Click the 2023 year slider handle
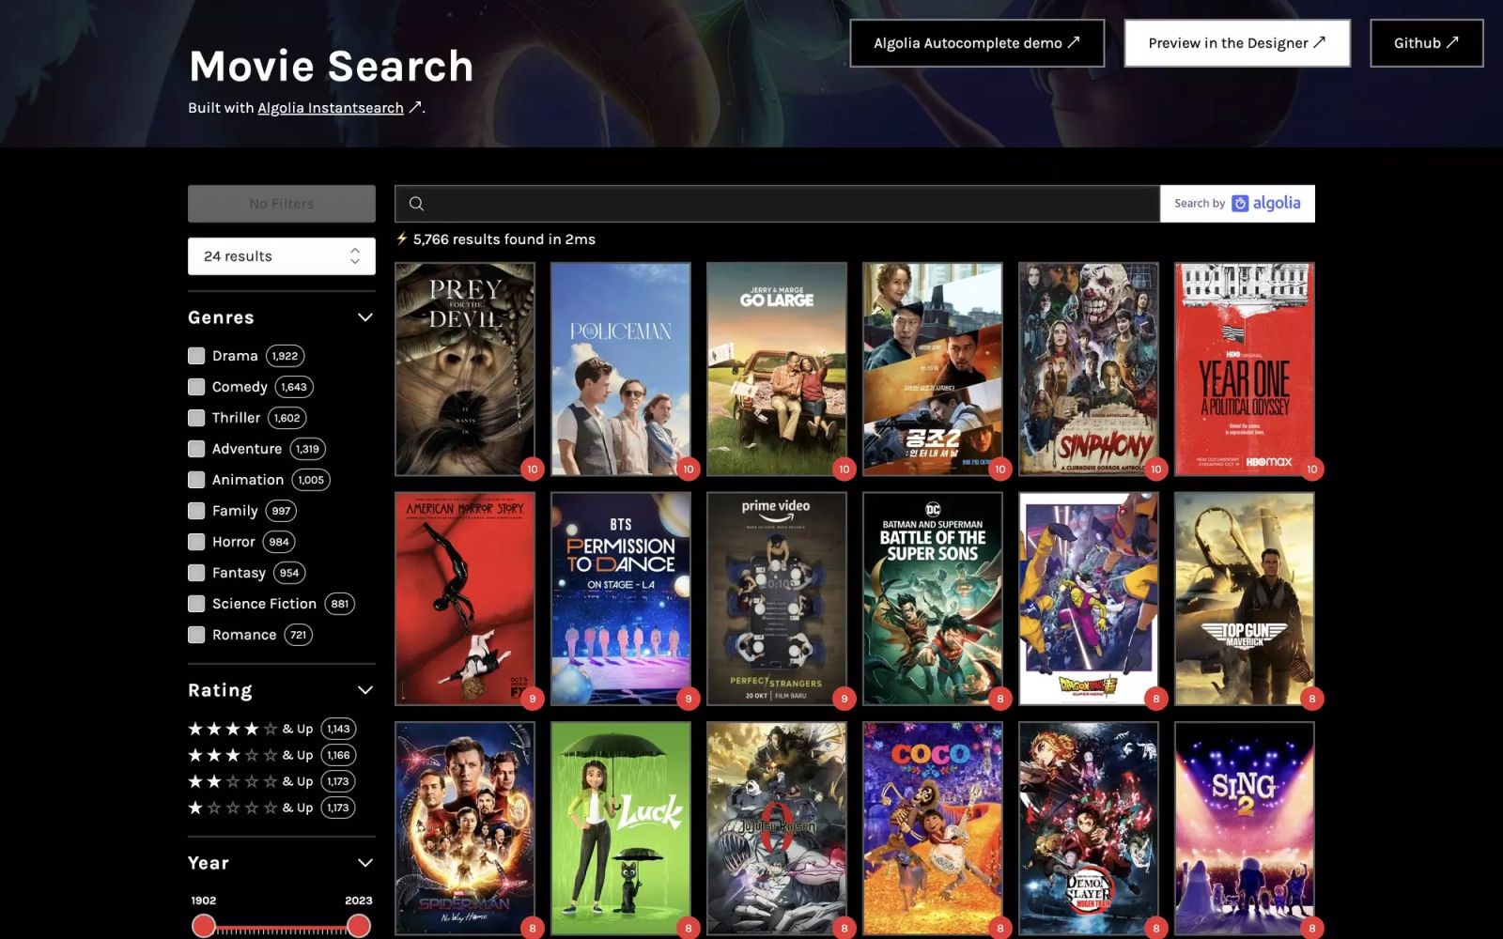This screenshot has width=1503, height=939. click(x=358, y=926)
